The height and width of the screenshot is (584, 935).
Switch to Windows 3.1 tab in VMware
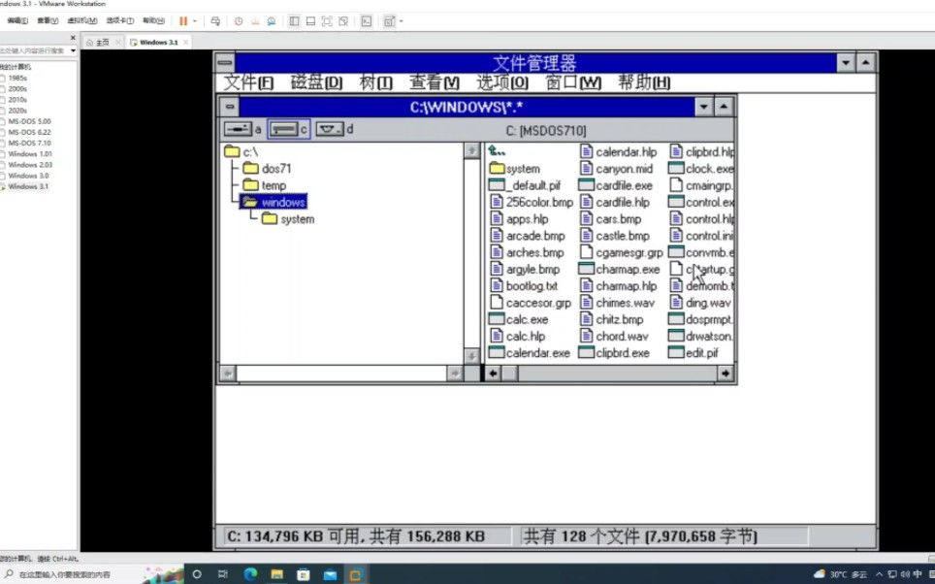(159, 43)
